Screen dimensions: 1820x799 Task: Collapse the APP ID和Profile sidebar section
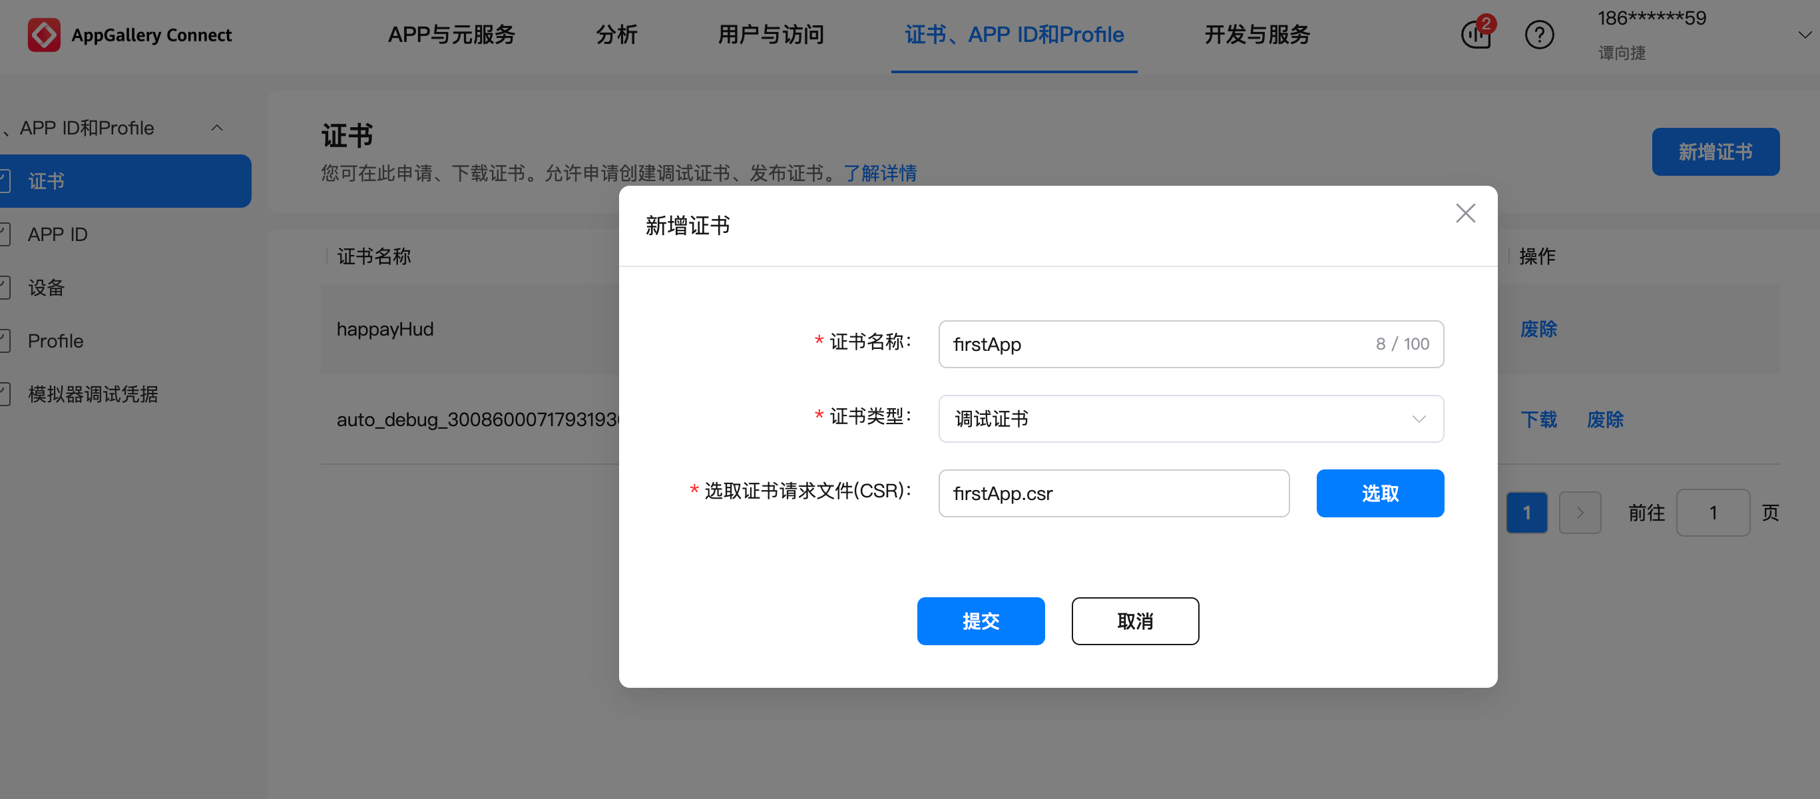[217, 128]
